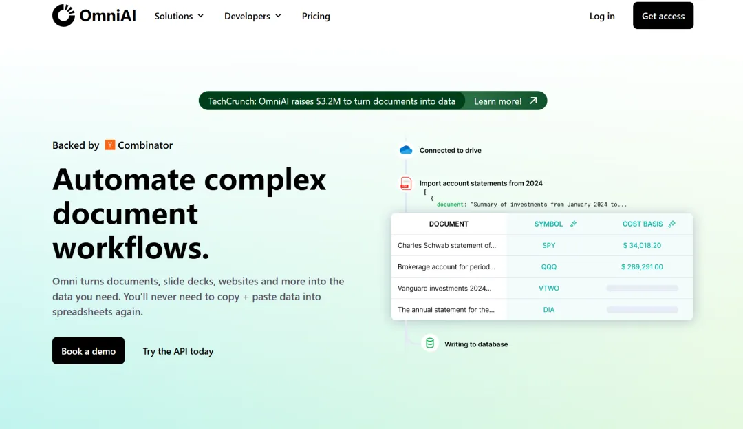Click the $ 34,018.20 cost basis value
Screen dimensions: 743x429
click(x=642, y=245)
